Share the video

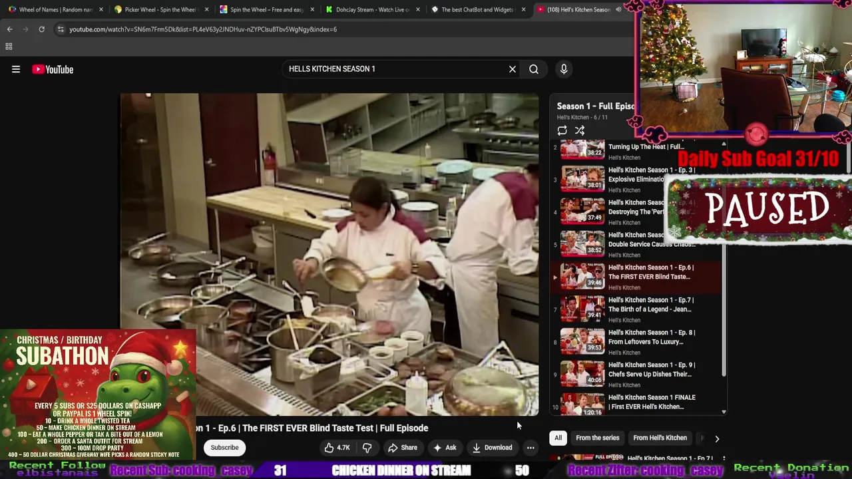tap(403, 448)
